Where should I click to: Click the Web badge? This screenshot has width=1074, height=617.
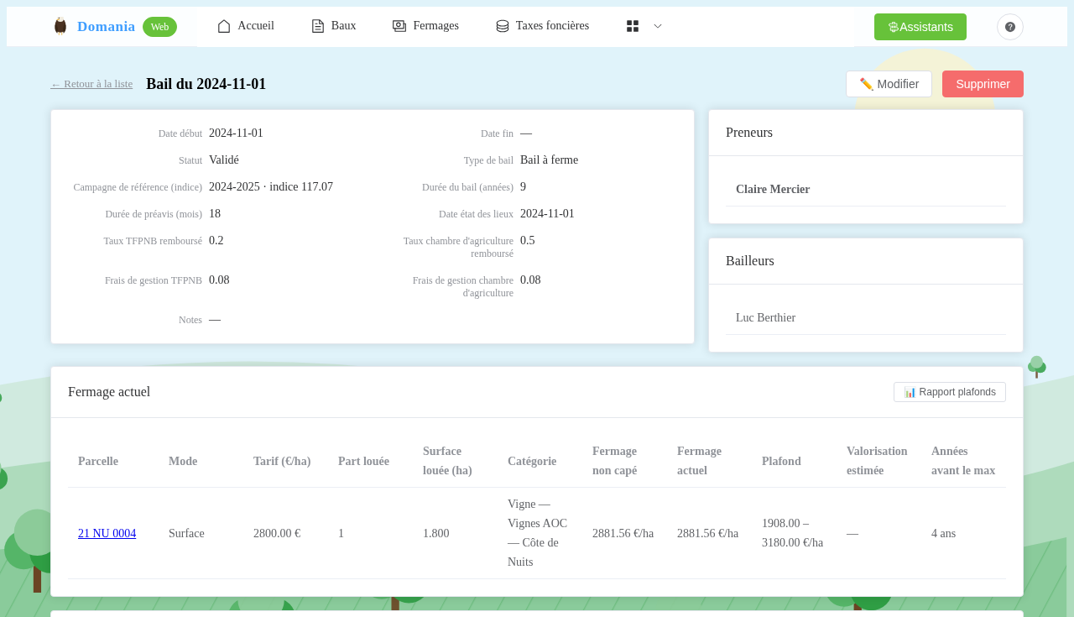pos(159,27)
